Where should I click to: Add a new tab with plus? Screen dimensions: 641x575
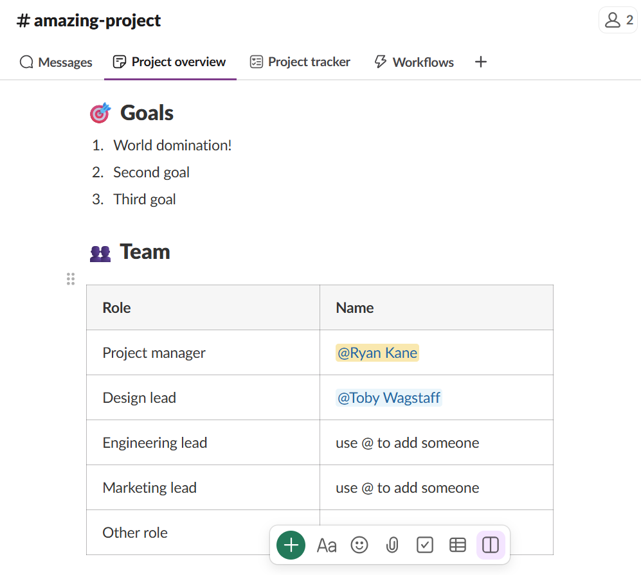(x=481, y=62)
